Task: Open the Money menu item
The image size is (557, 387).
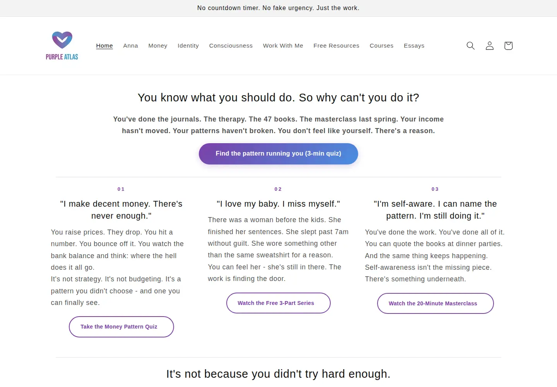Action: click(158, 46)
